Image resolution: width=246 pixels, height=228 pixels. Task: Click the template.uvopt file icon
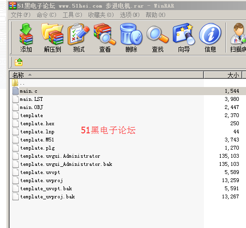point(15,172)
